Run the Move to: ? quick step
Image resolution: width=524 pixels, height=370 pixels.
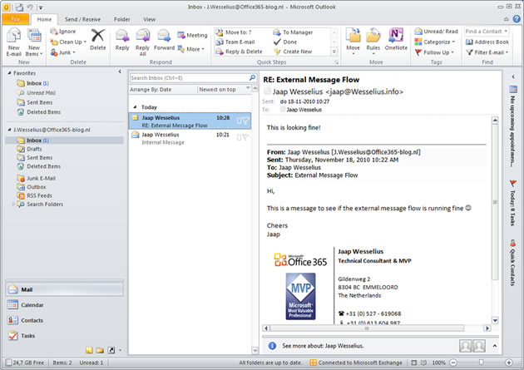234,32
